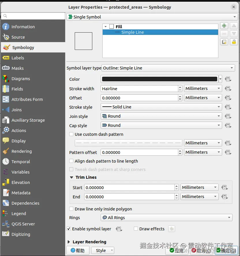
Task: Open the Auxiliary Storage page
Action: (x=33, y=120)
